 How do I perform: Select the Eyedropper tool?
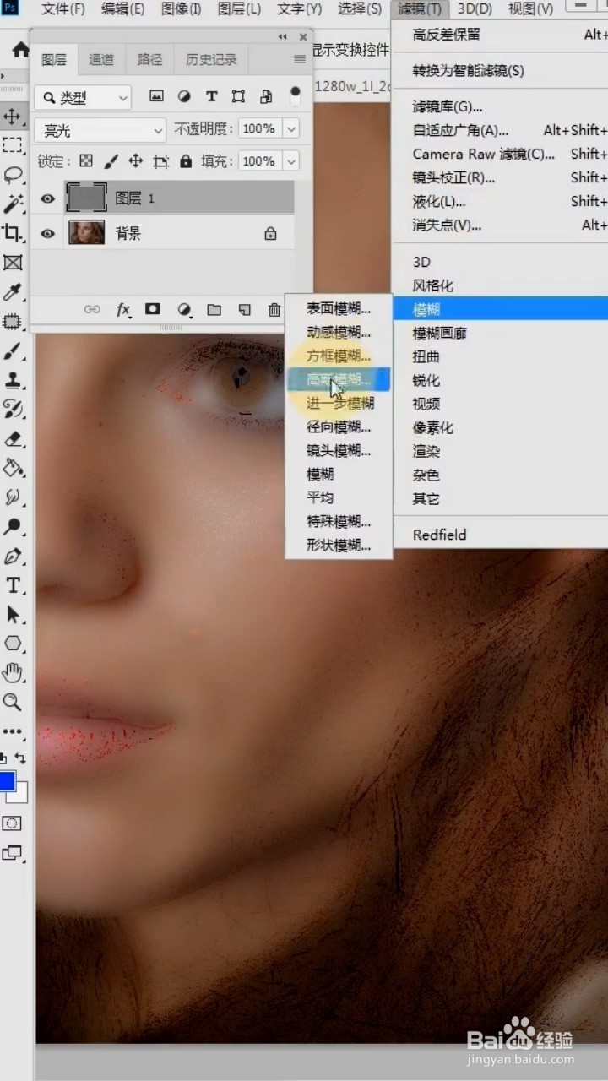(12, 292)
